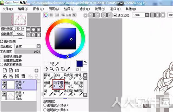
Task: Choose the 选区擦 selection eraser tool
Action: [78, 85]
